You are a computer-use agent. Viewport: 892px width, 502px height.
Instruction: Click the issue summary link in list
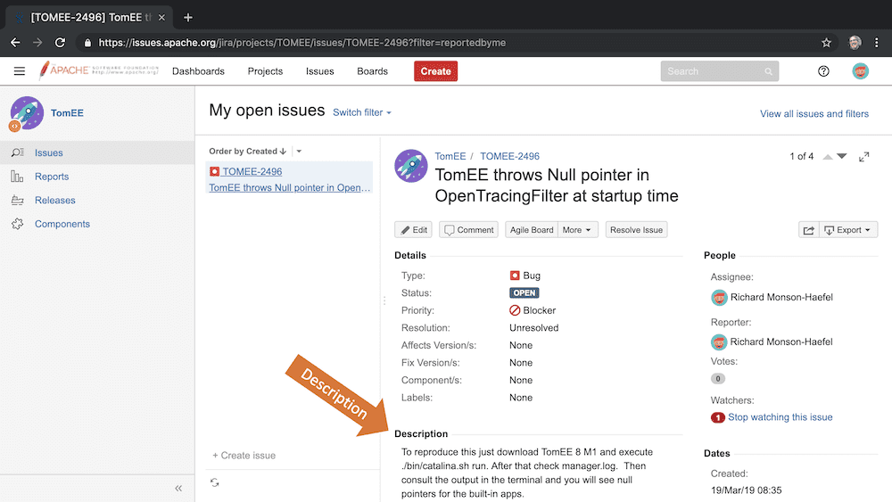click(290, 187)
